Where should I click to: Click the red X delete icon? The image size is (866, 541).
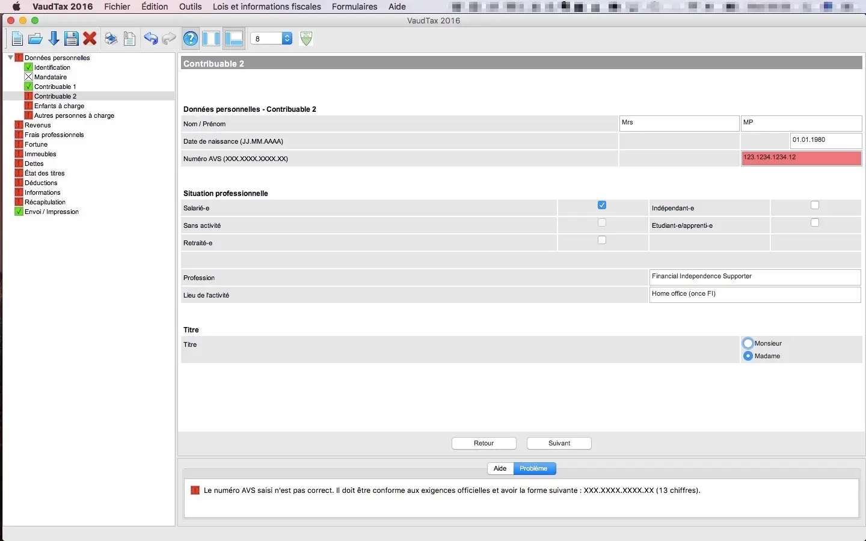click(90, 39)
